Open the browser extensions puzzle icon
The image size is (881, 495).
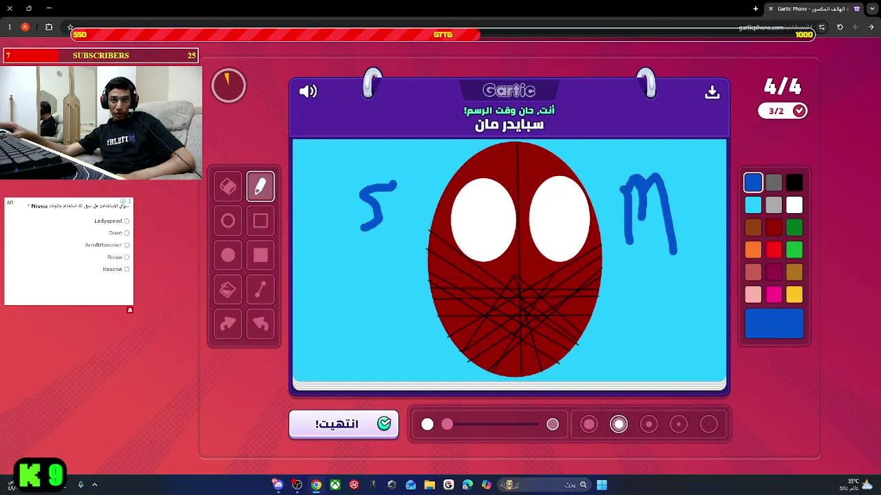(x=49, y=27)
